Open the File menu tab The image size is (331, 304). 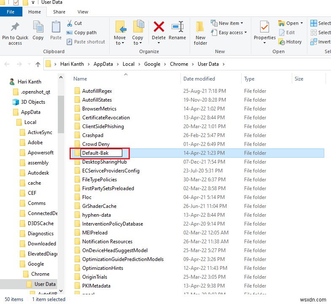pyautogui.click(x=11, y=12)
